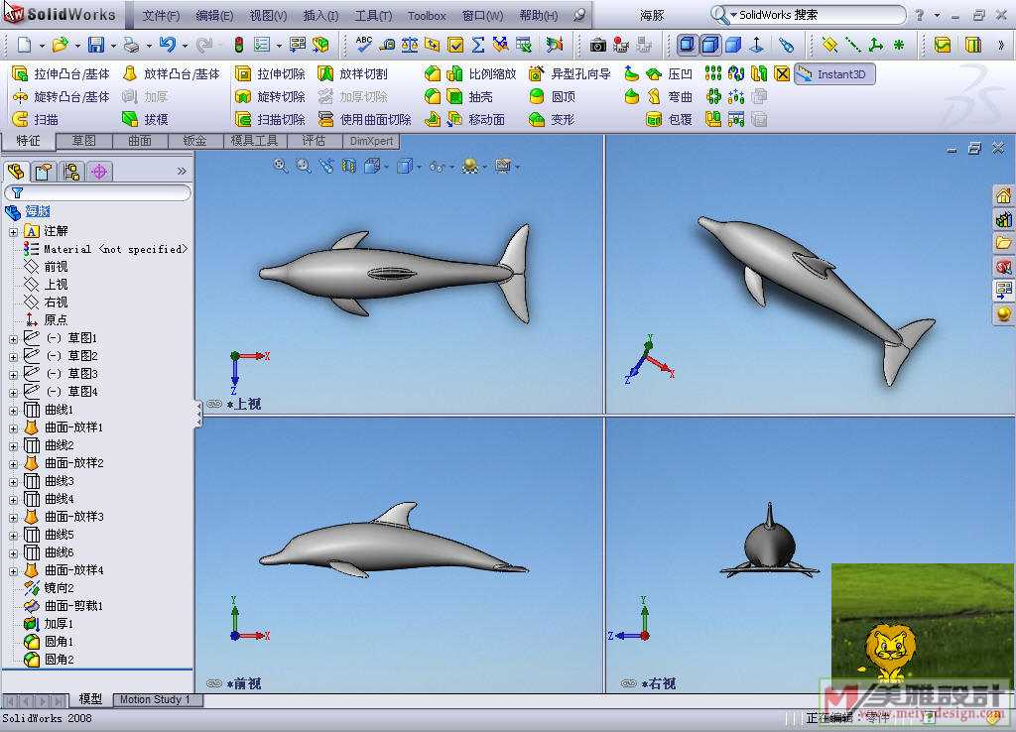Click the Rebuild traffic light icon
This screenshot has height=732, width=1016.
pos(238,45)
